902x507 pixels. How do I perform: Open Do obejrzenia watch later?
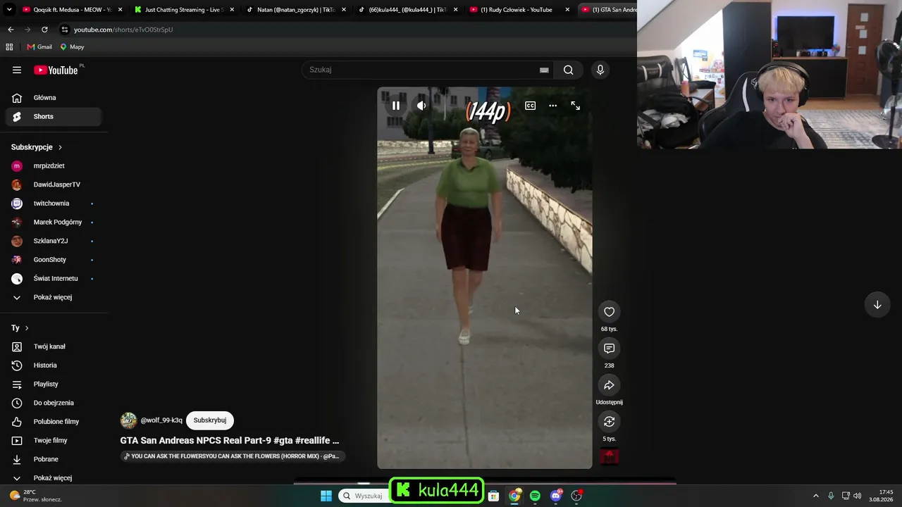pyautogui.click(x=54, y=403)
